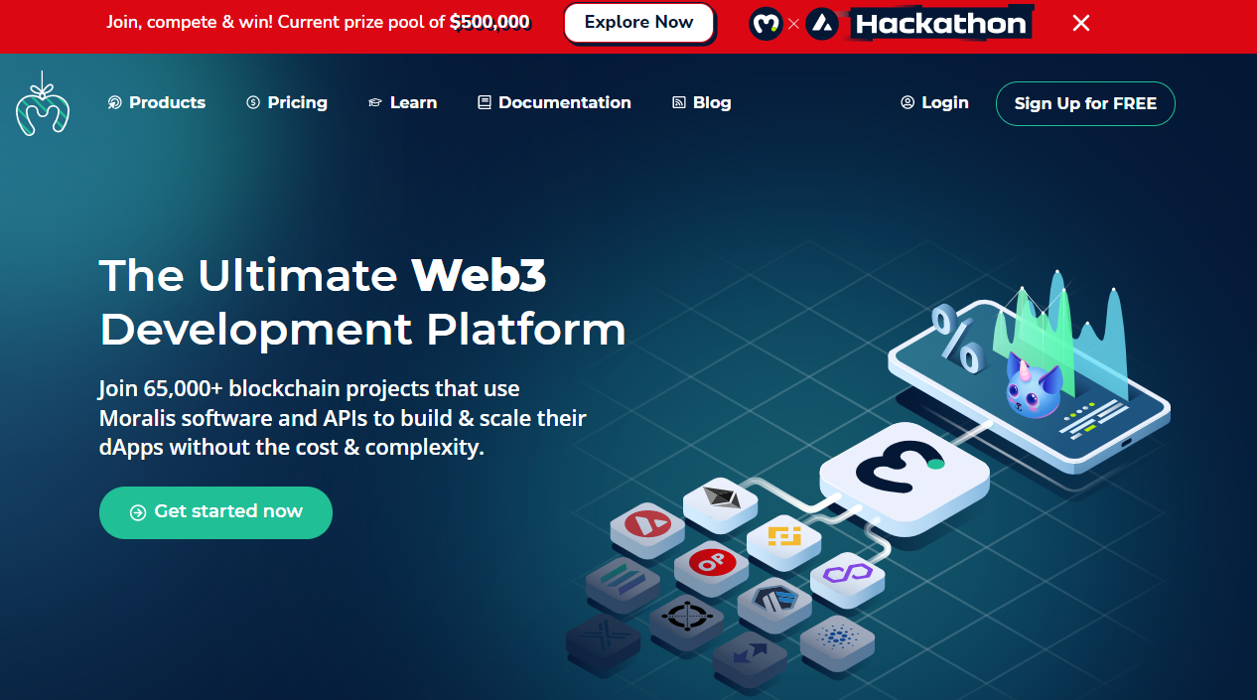Viewport: 1257px width, 700px height.
Task: Click the heading 'The Ultimate Web3'
Action: tap(323, 275)
